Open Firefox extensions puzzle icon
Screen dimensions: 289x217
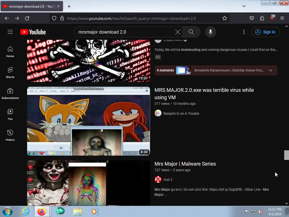coord(262,18)
